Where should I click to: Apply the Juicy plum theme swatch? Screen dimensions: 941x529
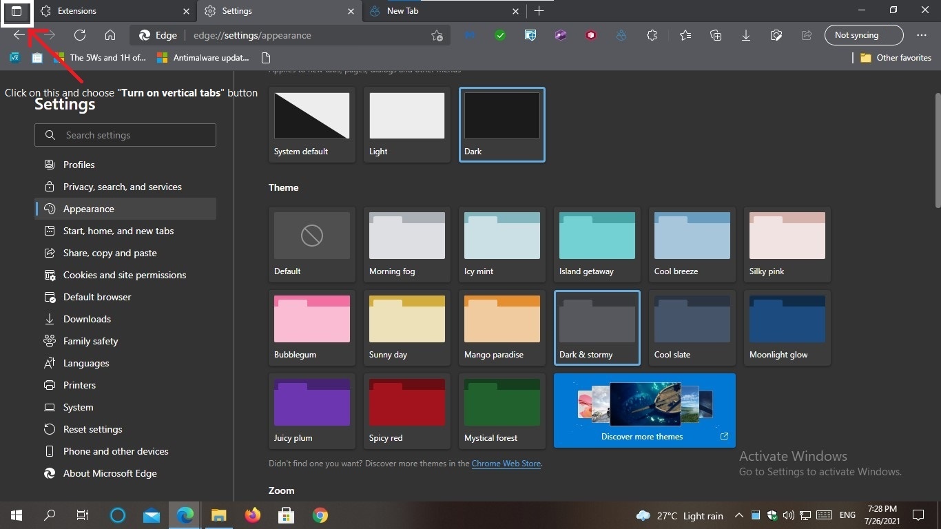311,411
